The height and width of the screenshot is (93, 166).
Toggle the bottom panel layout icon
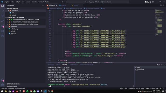148,2
